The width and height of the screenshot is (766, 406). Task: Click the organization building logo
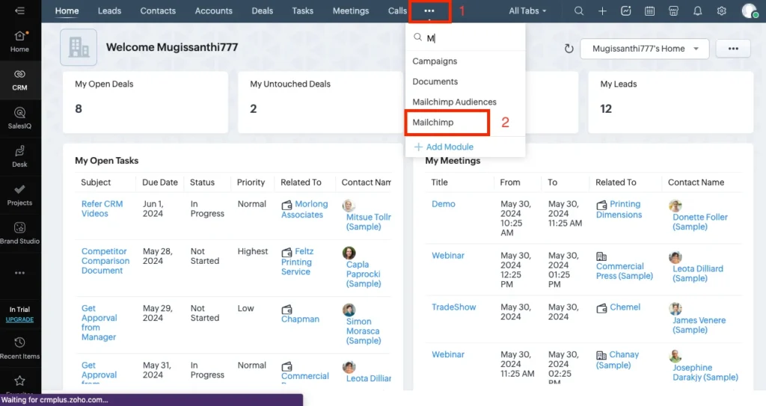(79, 47)
